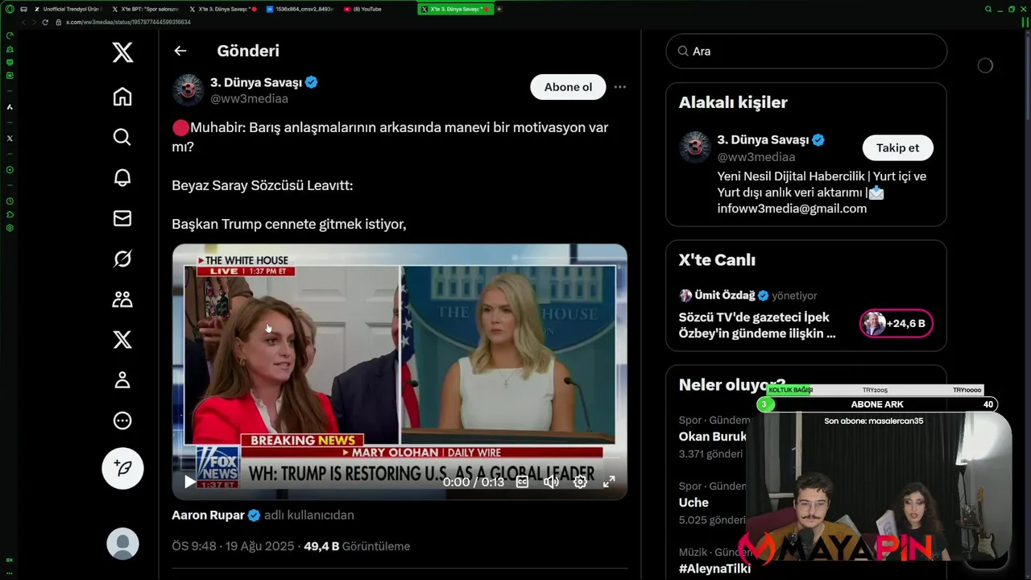Open the Uche trending topic

pyautogui.click(x=694, y=502)
